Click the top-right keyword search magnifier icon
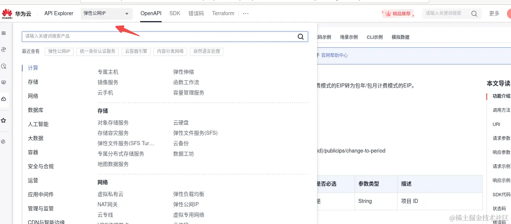Viewport: 511px width, 224px height. pyautogui.click(x=474, y=14)
